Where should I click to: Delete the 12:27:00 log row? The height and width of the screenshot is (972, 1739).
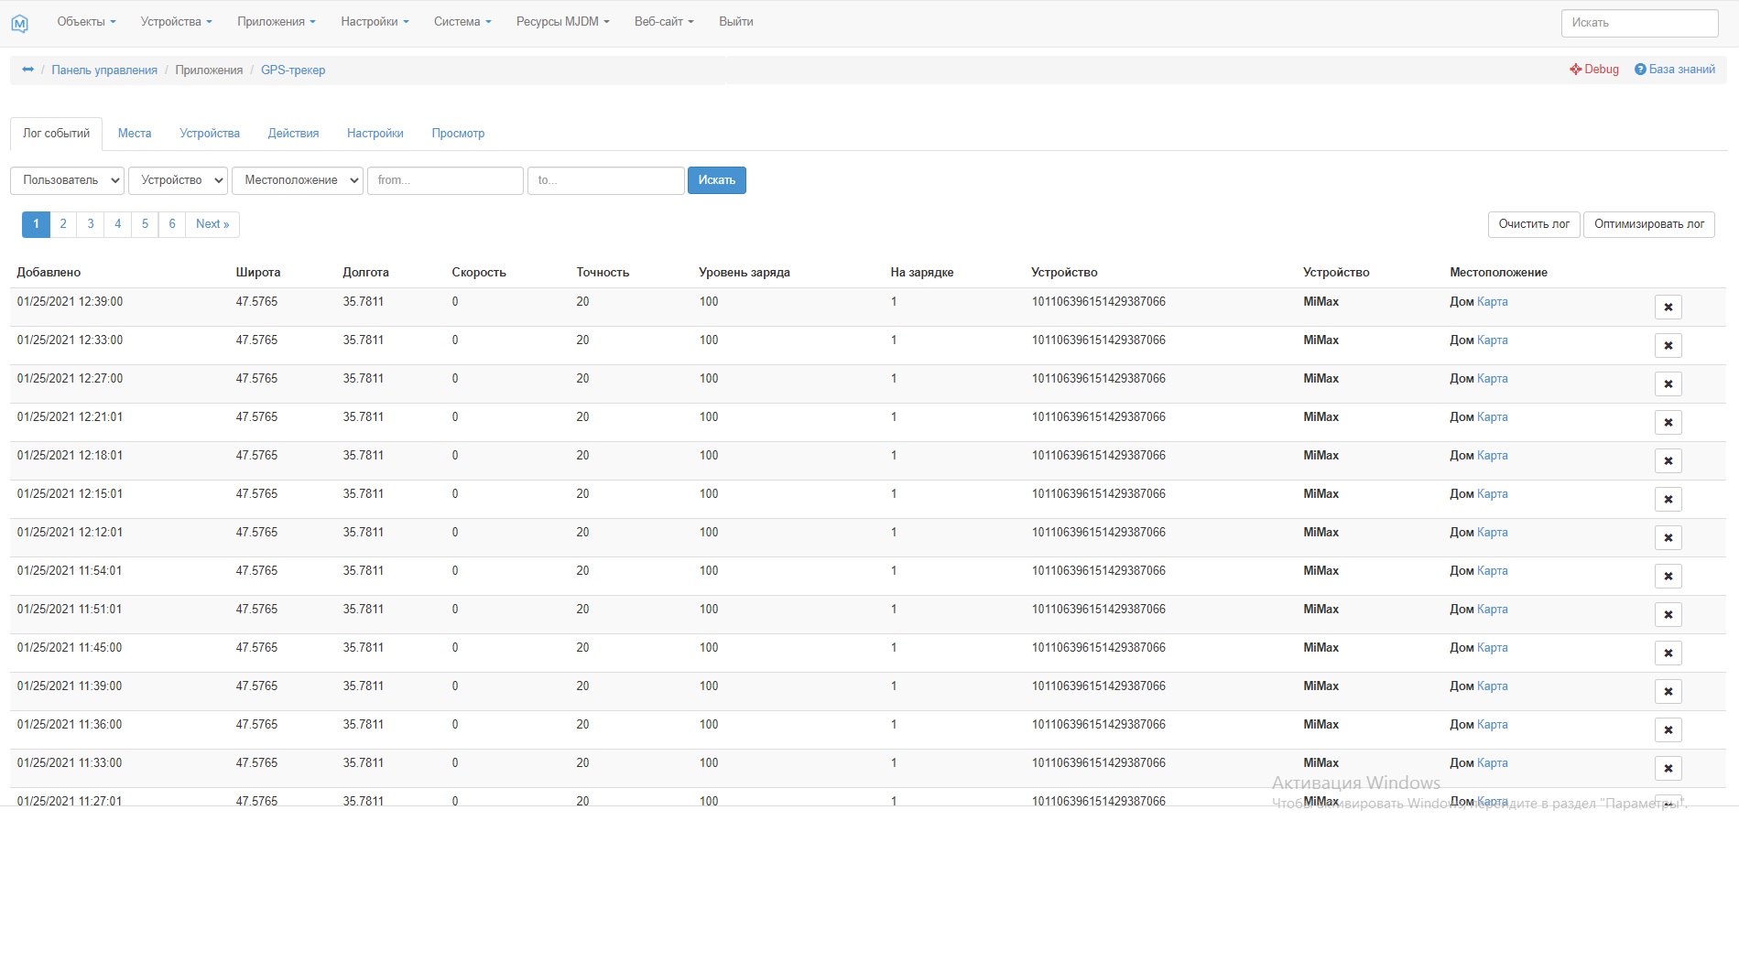coord(1668,384)
